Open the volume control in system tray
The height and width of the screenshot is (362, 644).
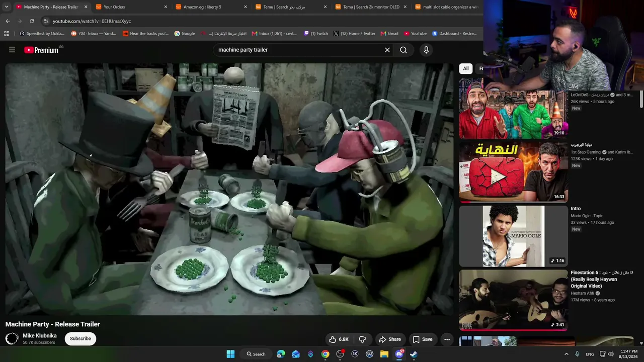coord(611,354)
